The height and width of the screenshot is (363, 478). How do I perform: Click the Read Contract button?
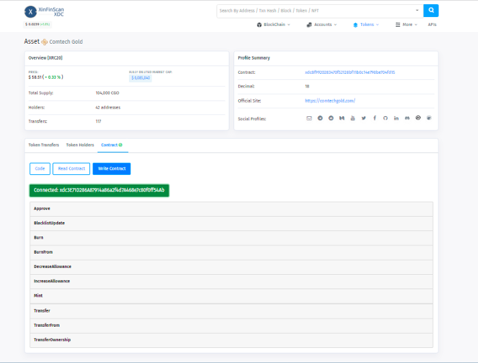point(71,168)
